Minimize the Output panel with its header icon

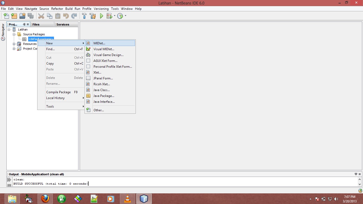[x=356, y=174]
